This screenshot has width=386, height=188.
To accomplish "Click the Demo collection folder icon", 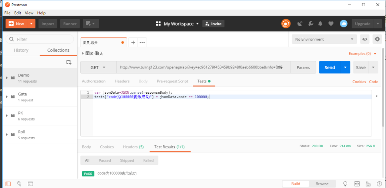I will point(13,78).
